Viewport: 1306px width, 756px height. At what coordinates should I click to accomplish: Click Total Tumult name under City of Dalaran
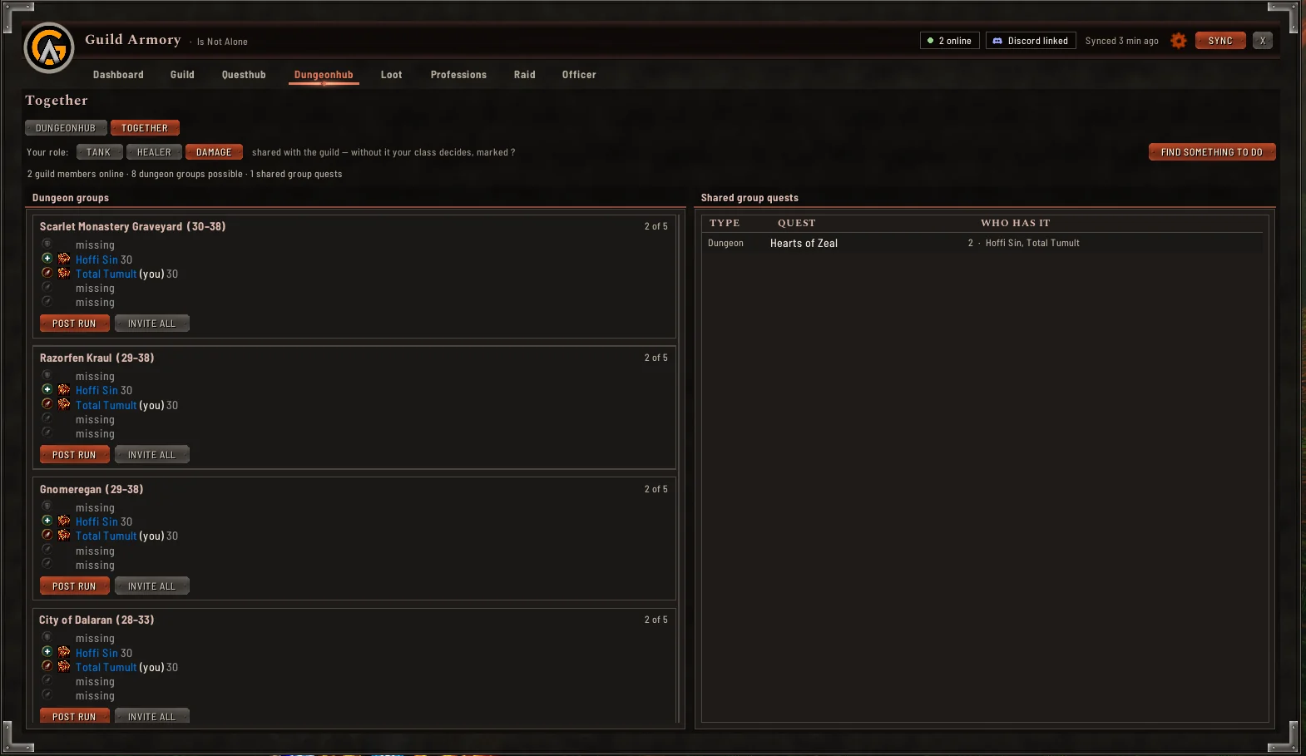point(106,667)
